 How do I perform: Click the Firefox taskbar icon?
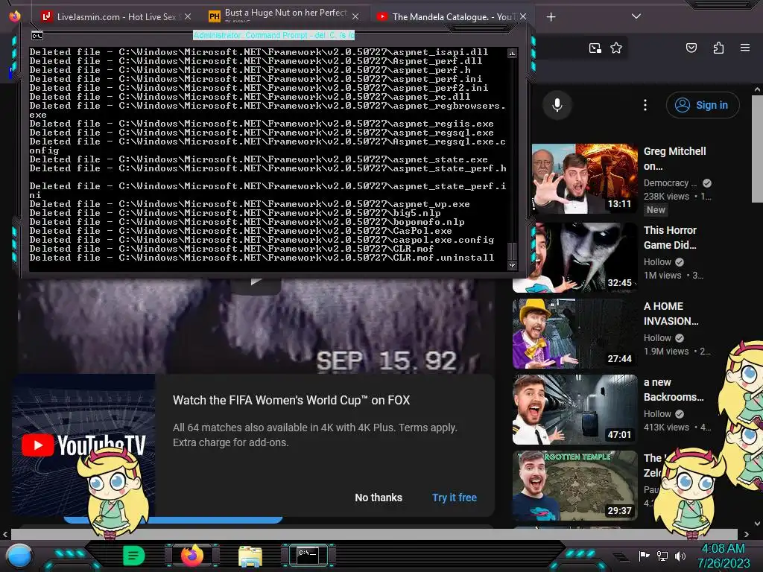pyautogui.click(x=191, y=556)
